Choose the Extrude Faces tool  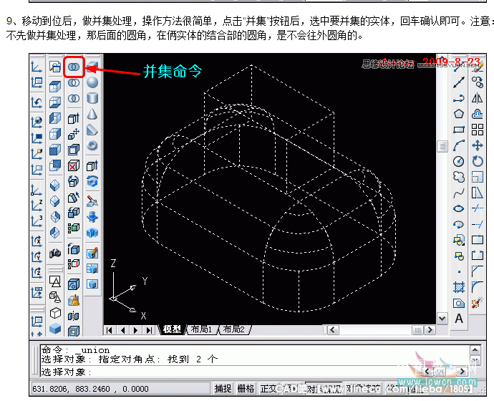(x=74, y=118)
